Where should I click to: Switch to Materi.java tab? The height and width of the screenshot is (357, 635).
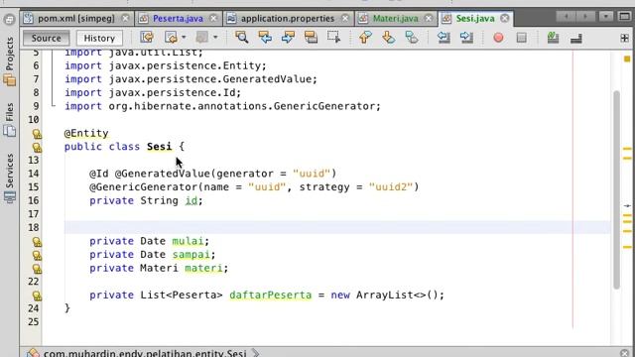pyautogui.click(x=395, y=19)
